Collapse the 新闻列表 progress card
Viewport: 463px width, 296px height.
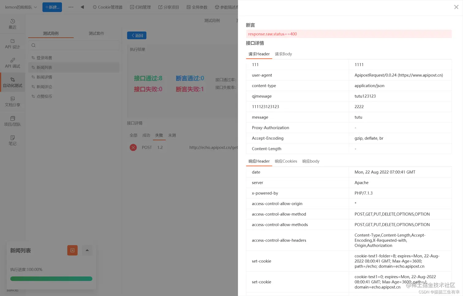click(87, 250)
